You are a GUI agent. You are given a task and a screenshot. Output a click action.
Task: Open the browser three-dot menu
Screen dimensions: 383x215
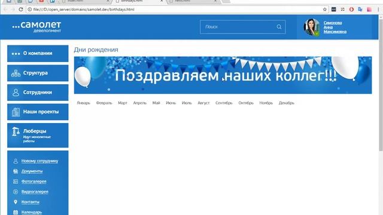(378, 10)
